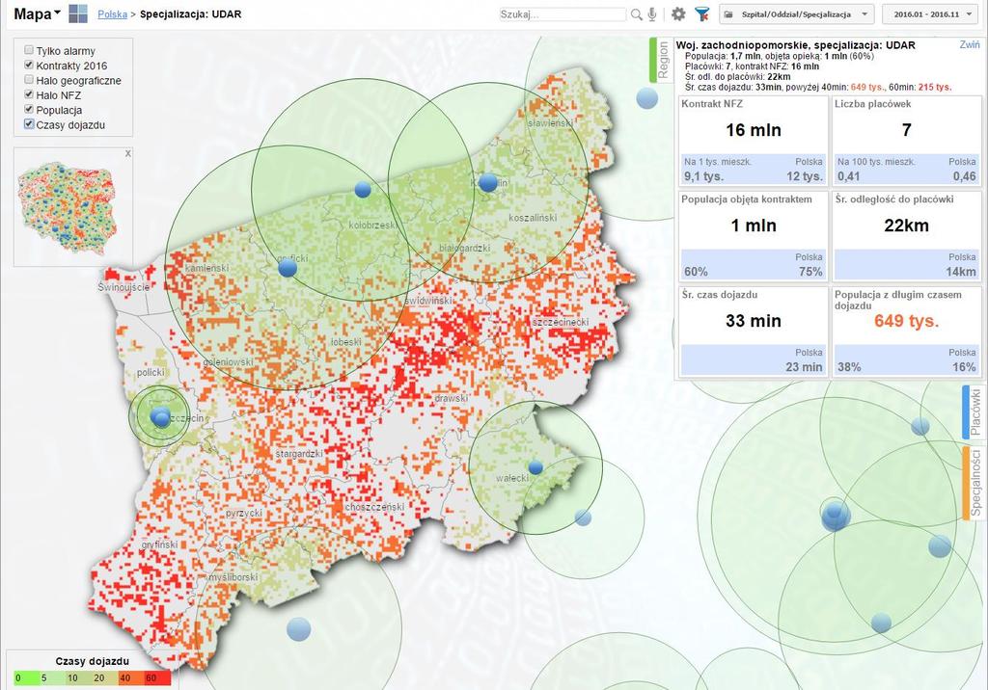
Task: Open the 2016.01 - 2016.11 date range dropdown
Action: (x=931, y=14)
